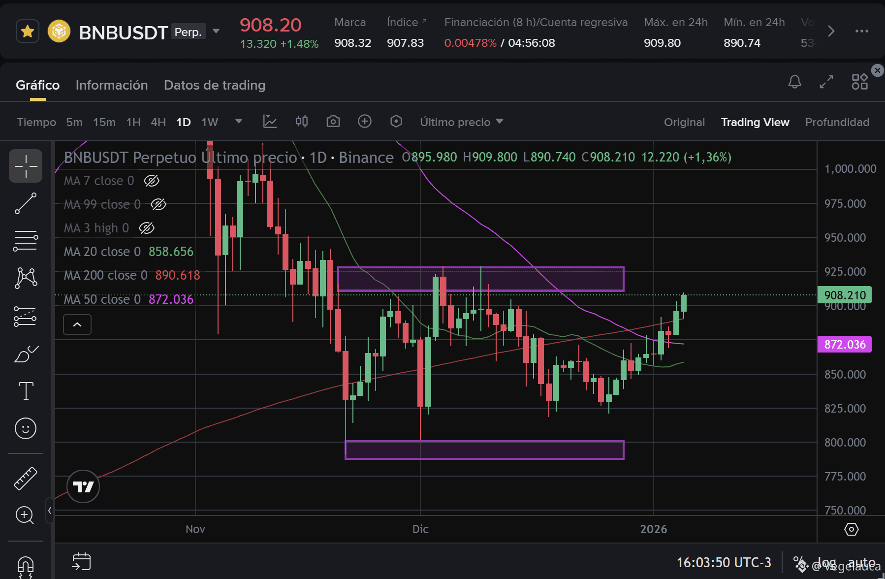Select the upper purple resistance rectangle
Image resolution: width=885 pixels, height=579 pixels.
click(481, 279)
